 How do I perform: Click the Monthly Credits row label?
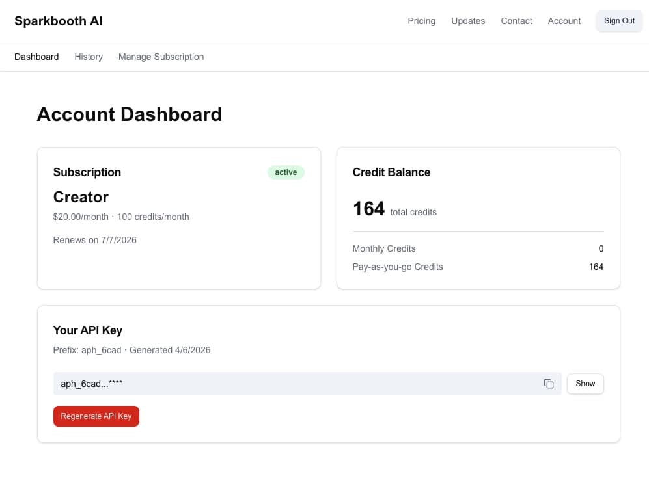coord(383,248)
